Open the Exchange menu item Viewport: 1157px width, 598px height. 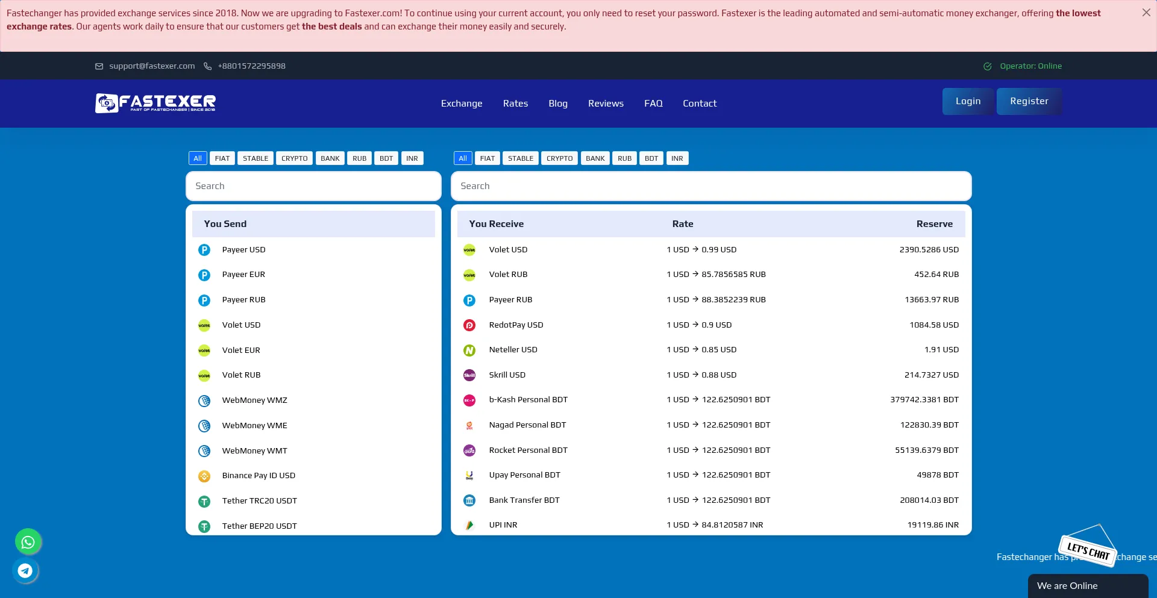coord(462,104)
